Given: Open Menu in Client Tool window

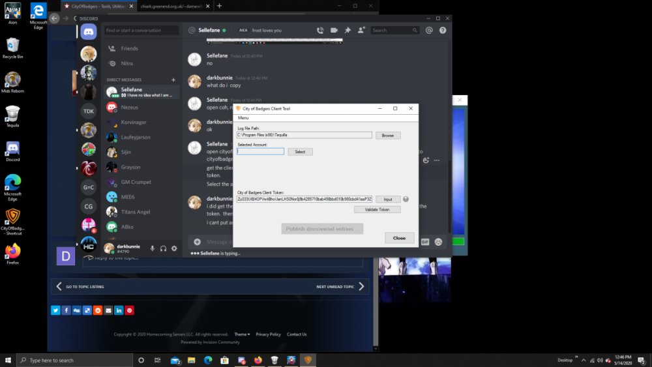Looking at the screenshot, I should tap(243, 118).
